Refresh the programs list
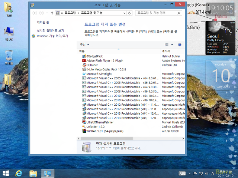238x178 pixels. tap(129, 13)
